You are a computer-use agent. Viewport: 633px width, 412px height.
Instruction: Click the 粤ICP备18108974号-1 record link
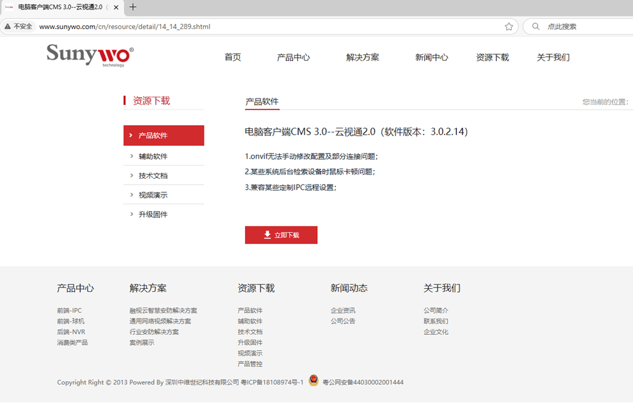pyautogui.click(x=272, y=382)
